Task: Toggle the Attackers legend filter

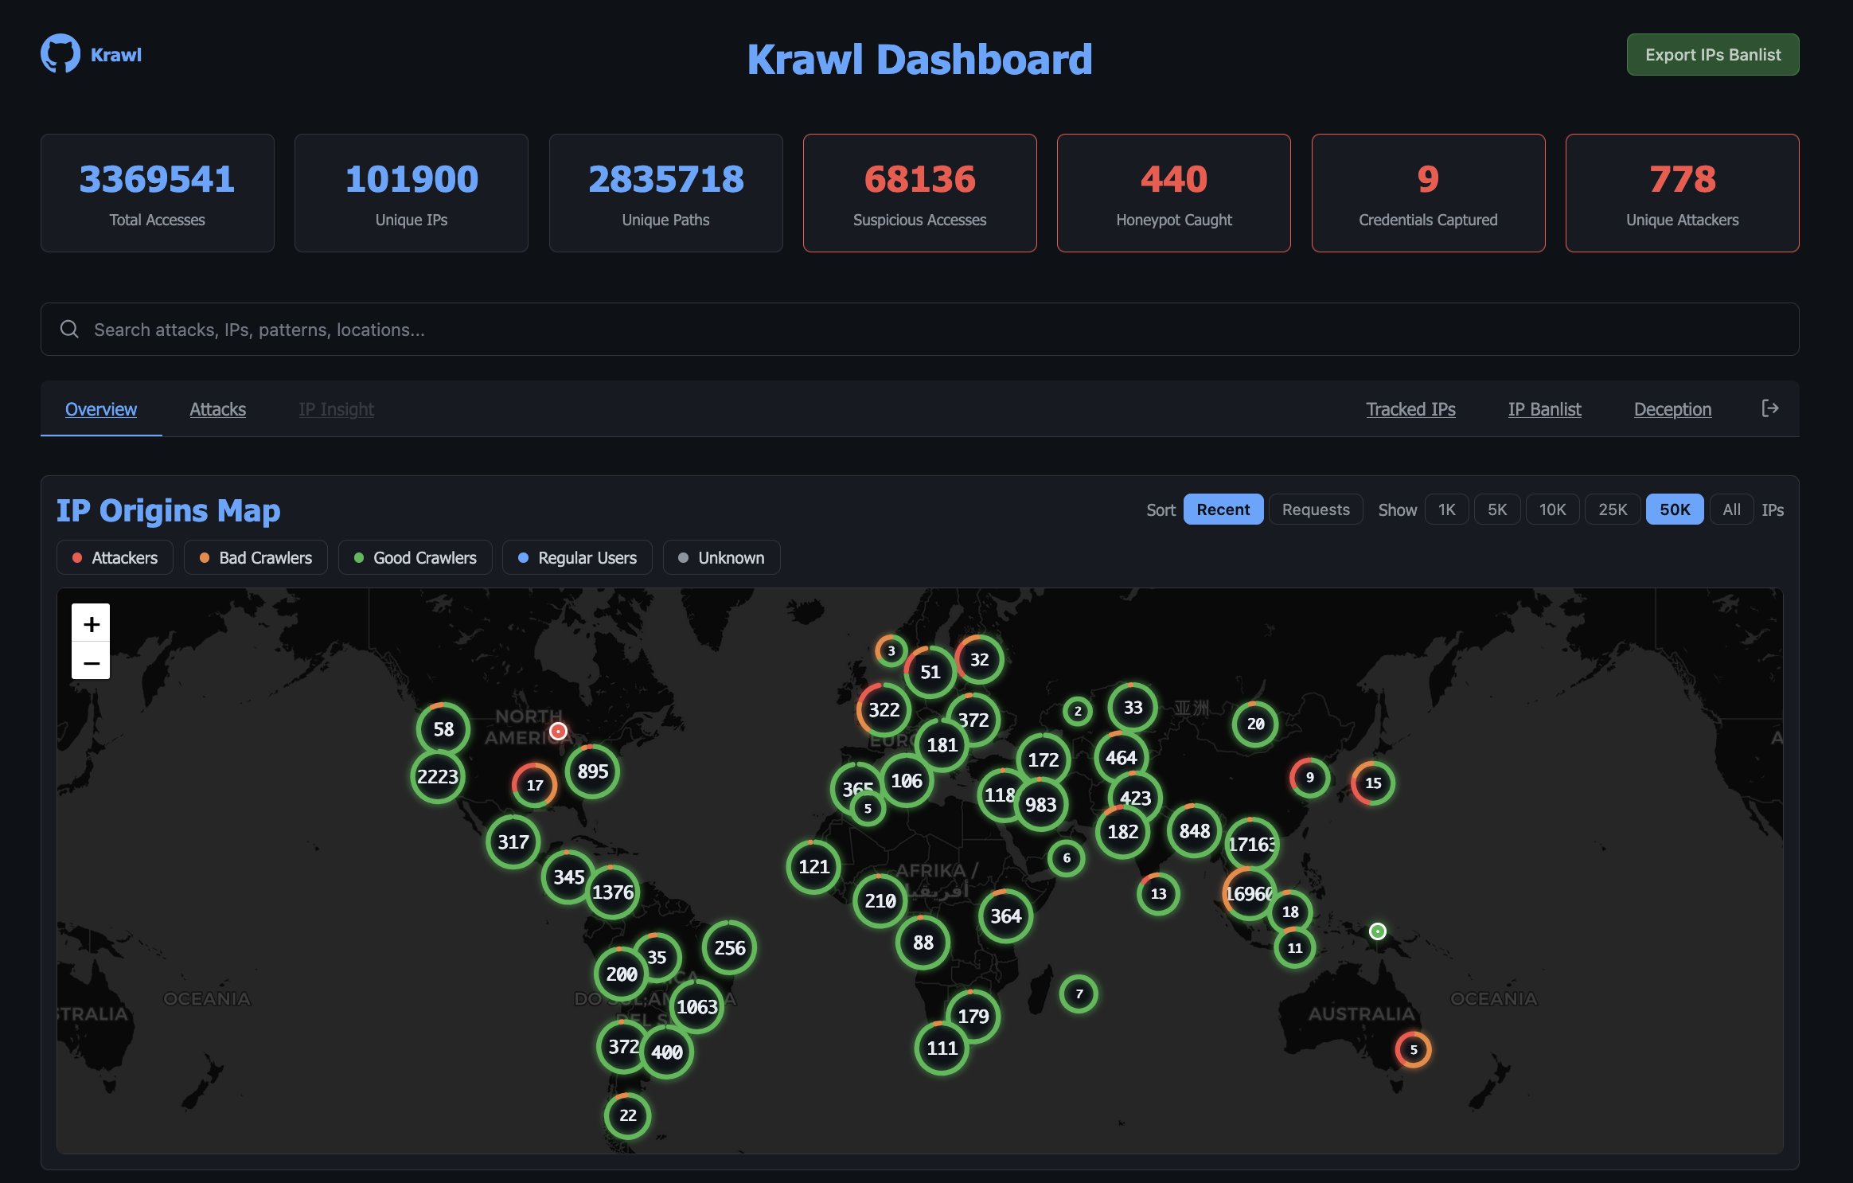Action: (x=115, y=558)
